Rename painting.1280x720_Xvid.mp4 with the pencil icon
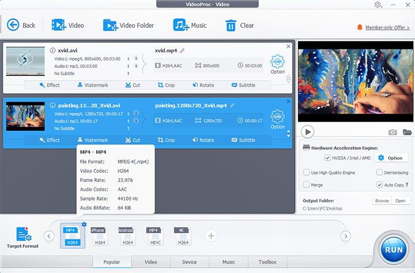415x273 pixels. [232, 105]
